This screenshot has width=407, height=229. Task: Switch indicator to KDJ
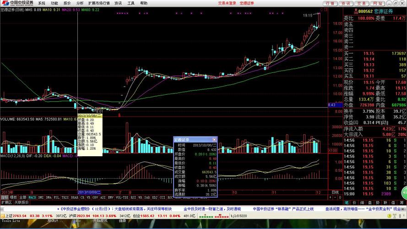(155, 197)
